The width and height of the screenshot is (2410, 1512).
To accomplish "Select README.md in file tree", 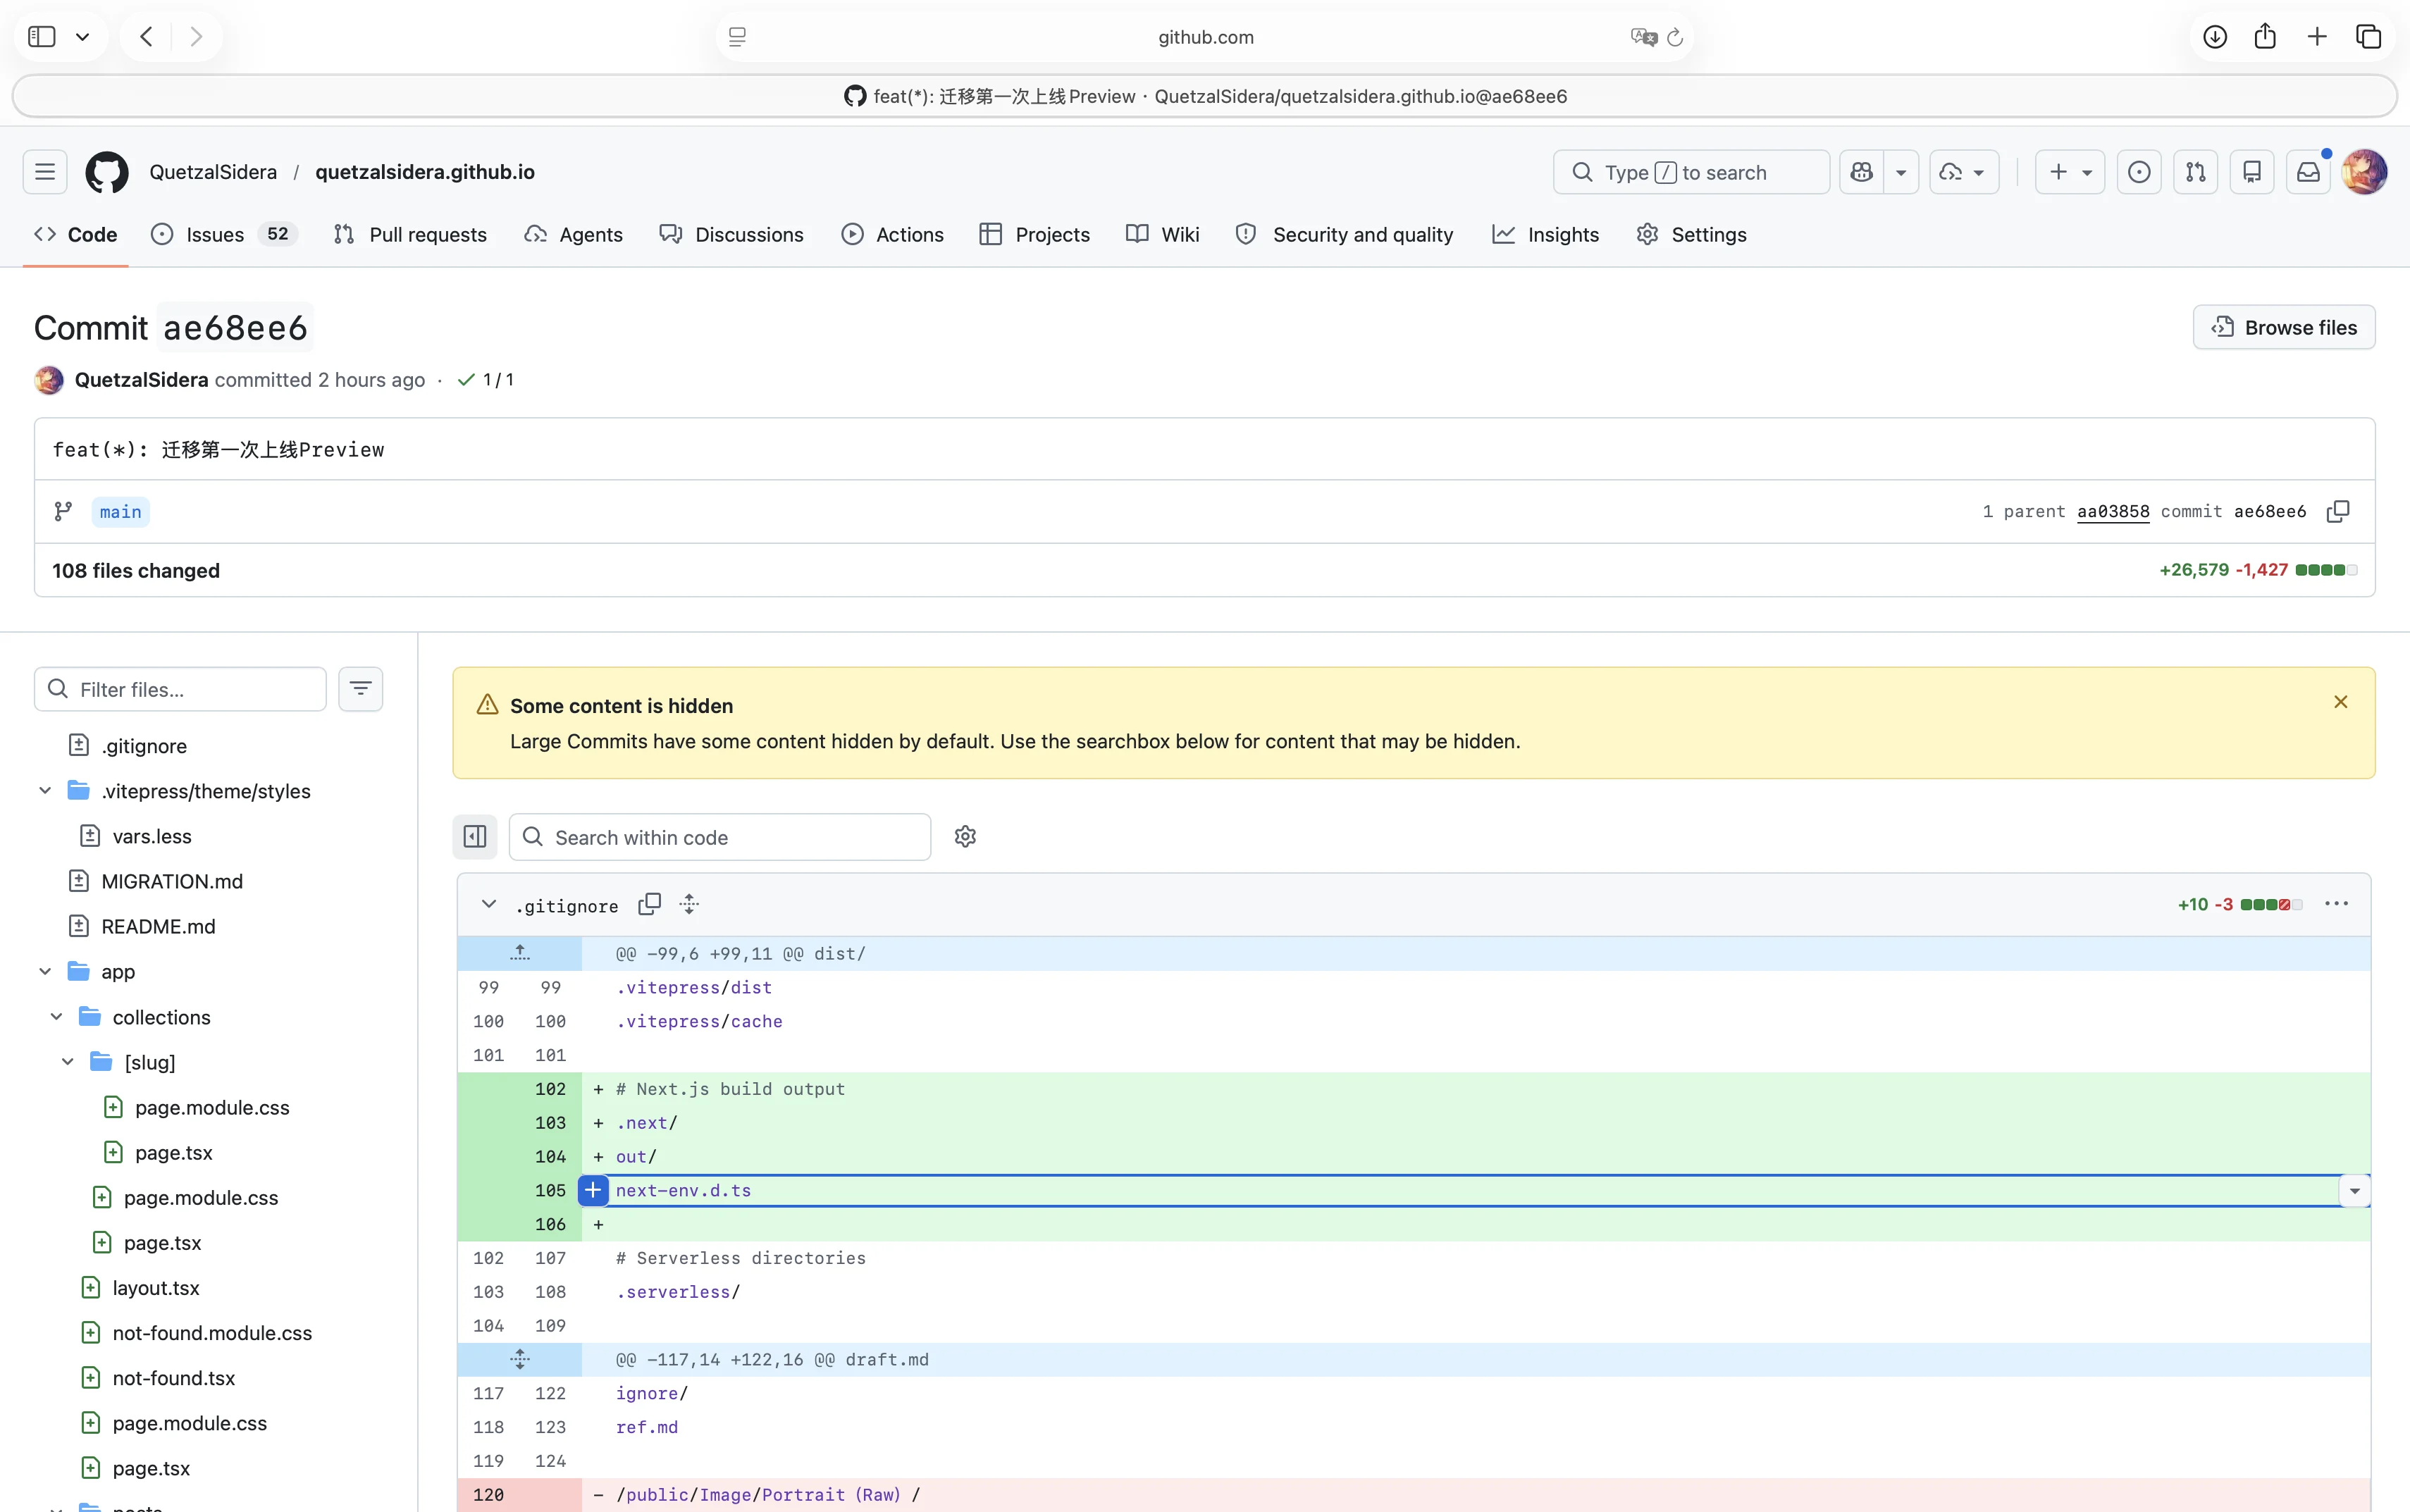I will click(158, 926).
